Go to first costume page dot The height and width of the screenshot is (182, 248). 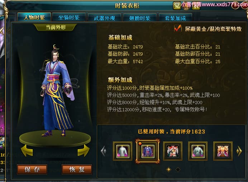(169, 169)
